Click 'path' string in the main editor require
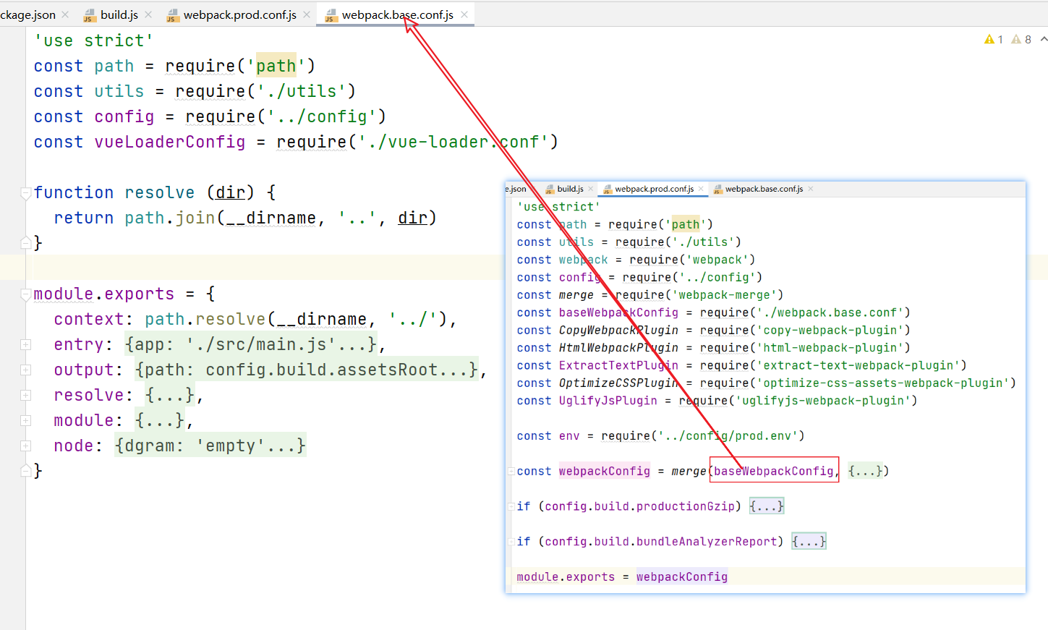The image size is (1048, 630). [276, 66]
